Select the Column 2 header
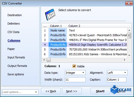 [x=99, y=26]
